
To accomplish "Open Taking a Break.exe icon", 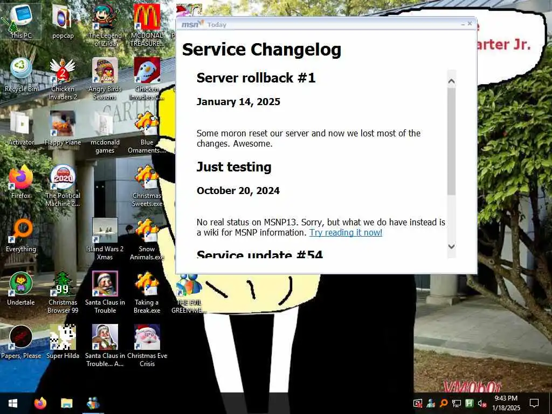I will click(147, 293).
